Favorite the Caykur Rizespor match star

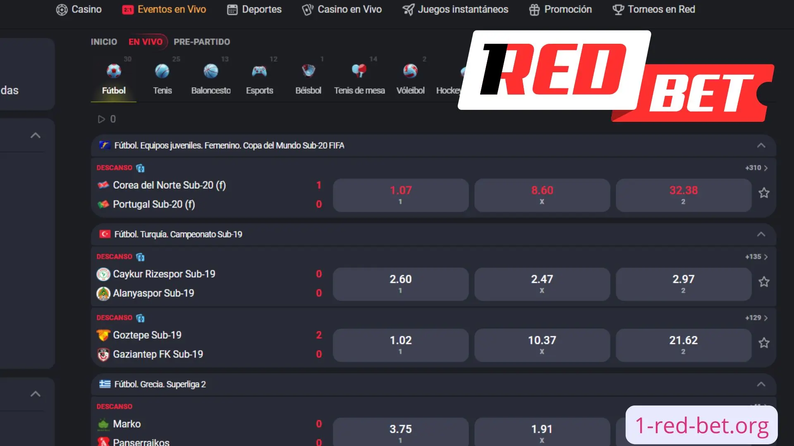764,282
